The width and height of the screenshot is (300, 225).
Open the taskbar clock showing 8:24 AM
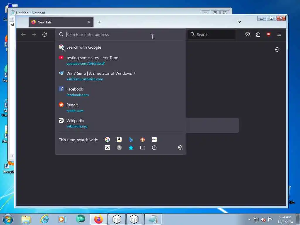point(285,219)
